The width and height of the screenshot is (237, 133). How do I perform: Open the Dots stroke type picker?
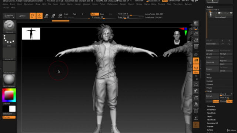[x=9, y=40]
